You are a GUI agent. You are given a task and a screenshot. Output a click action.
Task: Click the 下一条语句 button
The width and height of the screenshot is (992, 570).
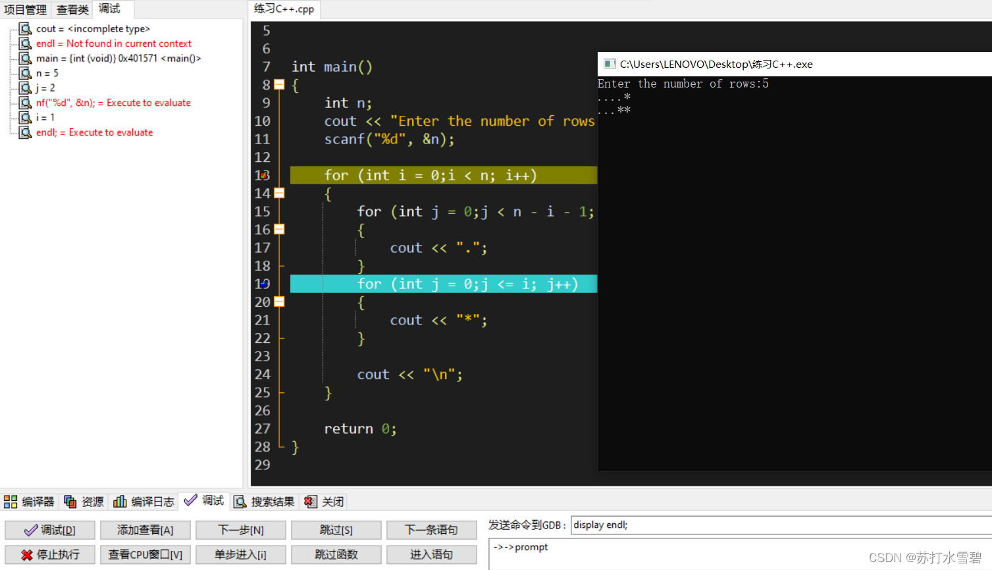pos(432,530)
